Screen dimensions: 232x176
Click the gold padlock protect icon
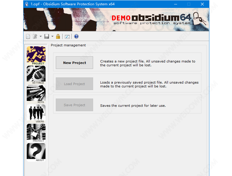[58, 36]
